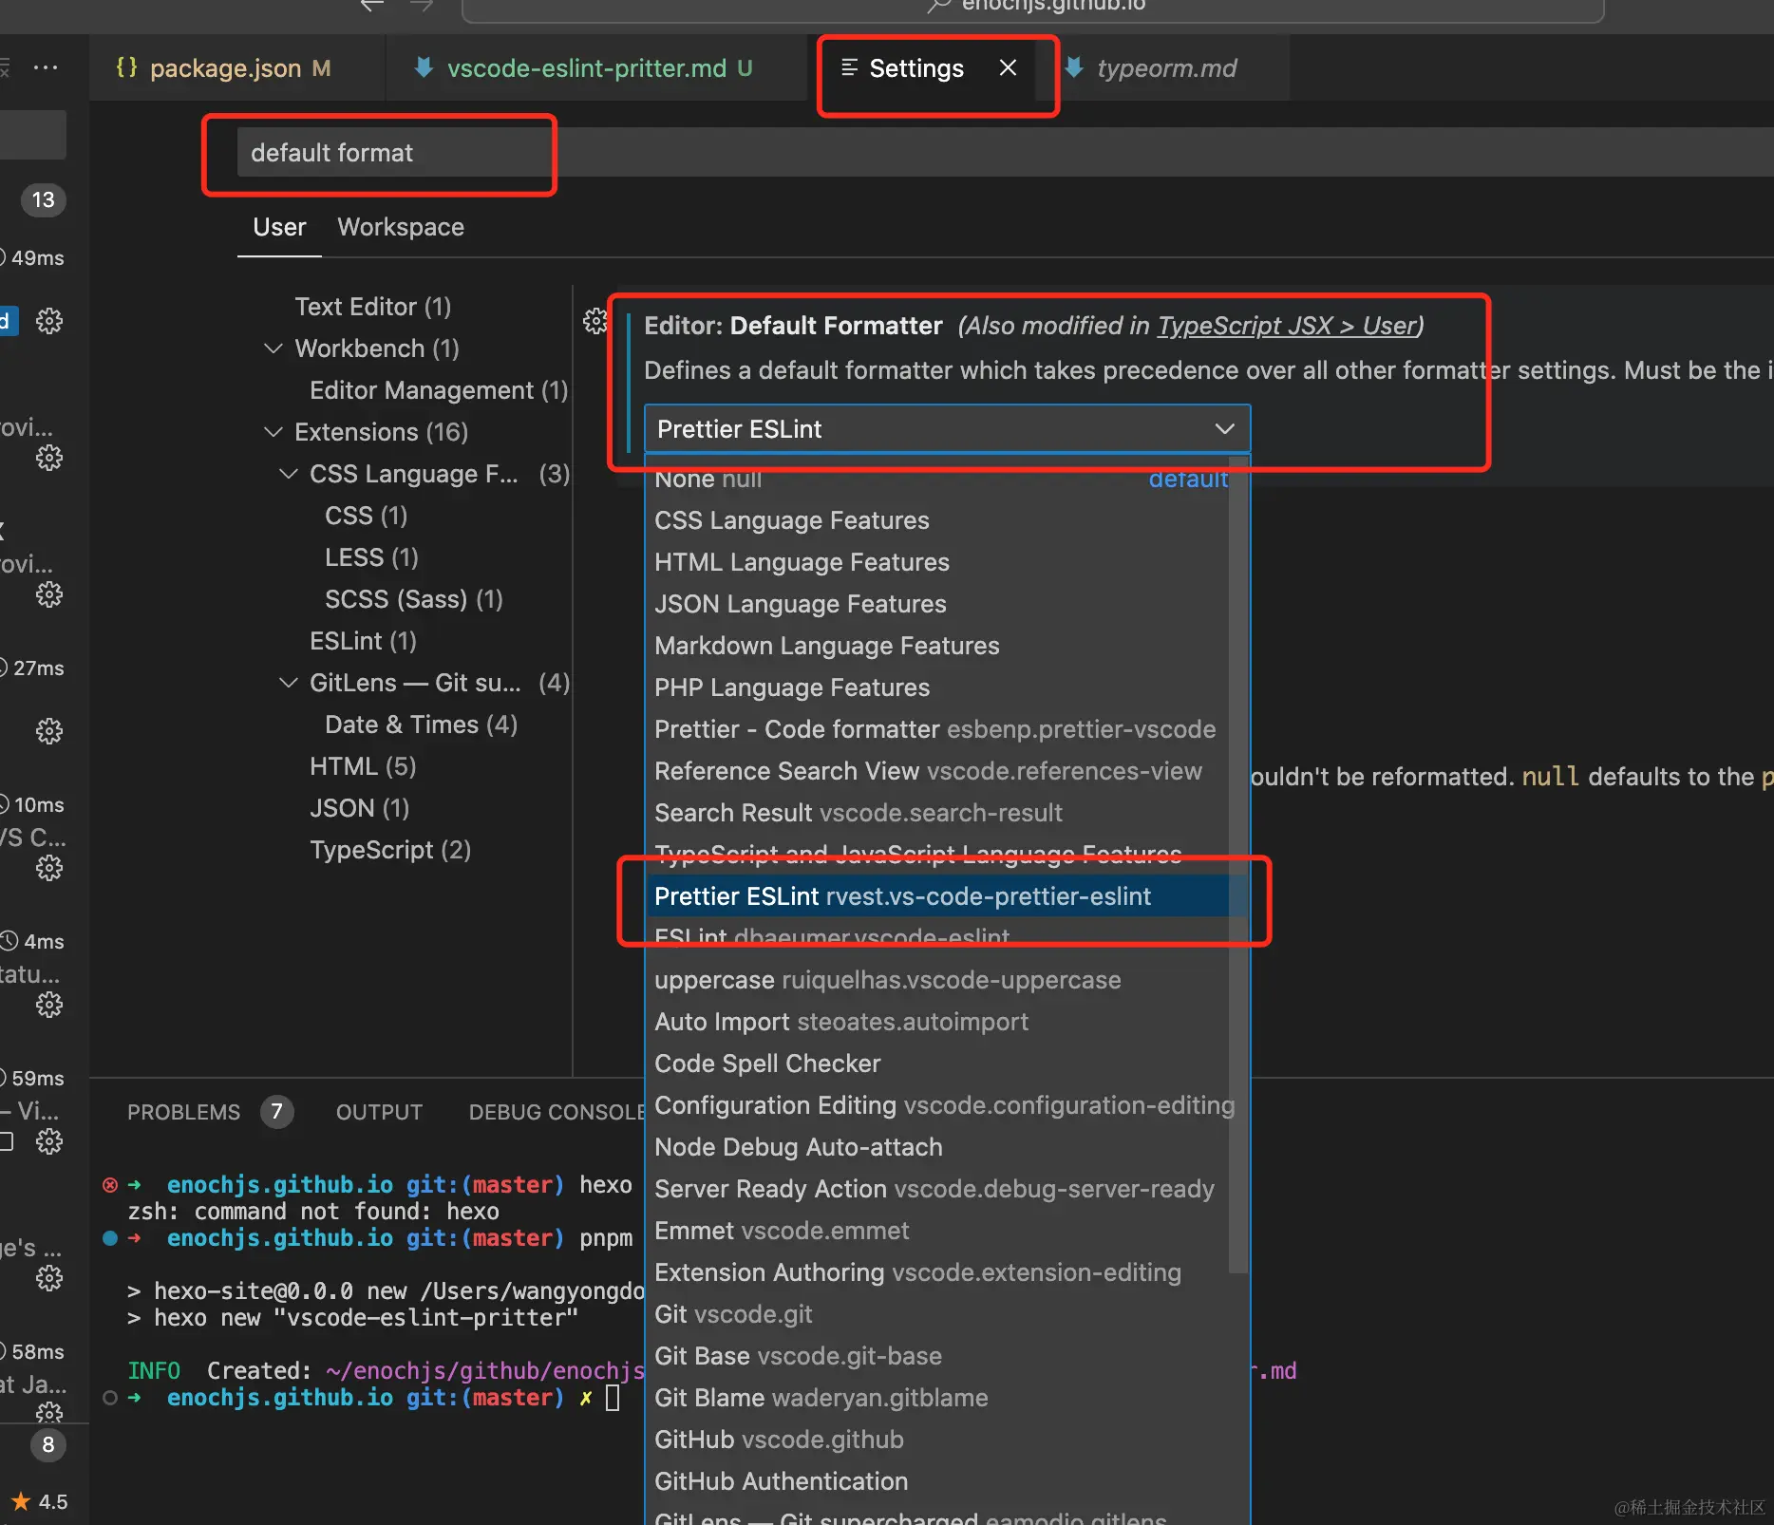Select JSON (1) settings category
The image size is (1774, 1525).
point(359,808)
